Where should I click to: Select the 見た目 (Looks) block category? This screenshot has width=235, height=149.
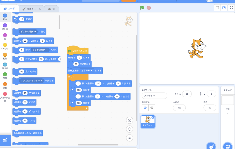pyautogui.click(x=5, y=27)
